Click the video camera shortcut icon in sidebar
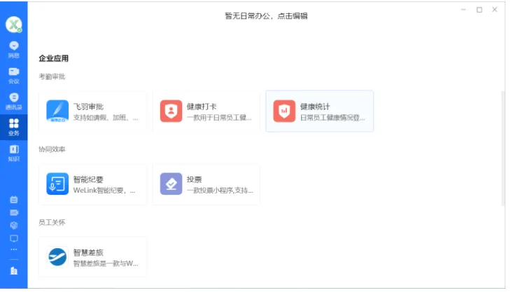The height and width of the screenshot is (295, 511). (14, 212)
